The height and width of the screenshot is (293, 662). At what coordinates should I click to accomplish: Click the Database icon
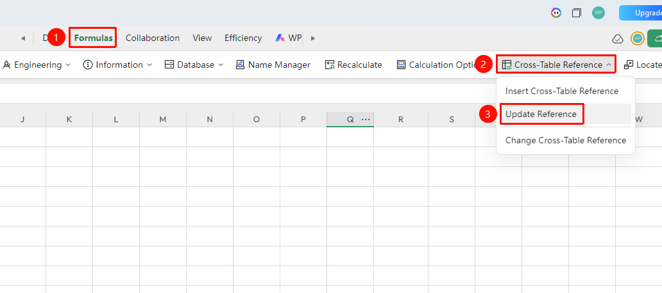click(x=169, y=65)
